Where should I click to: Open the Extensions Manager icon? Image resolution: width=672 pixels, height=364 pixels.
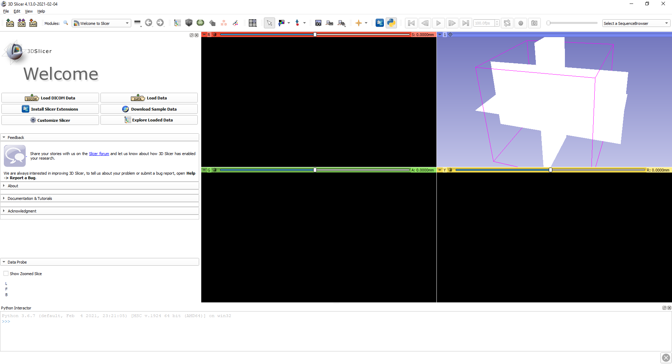pyautogui.click(x=379, y=23)
